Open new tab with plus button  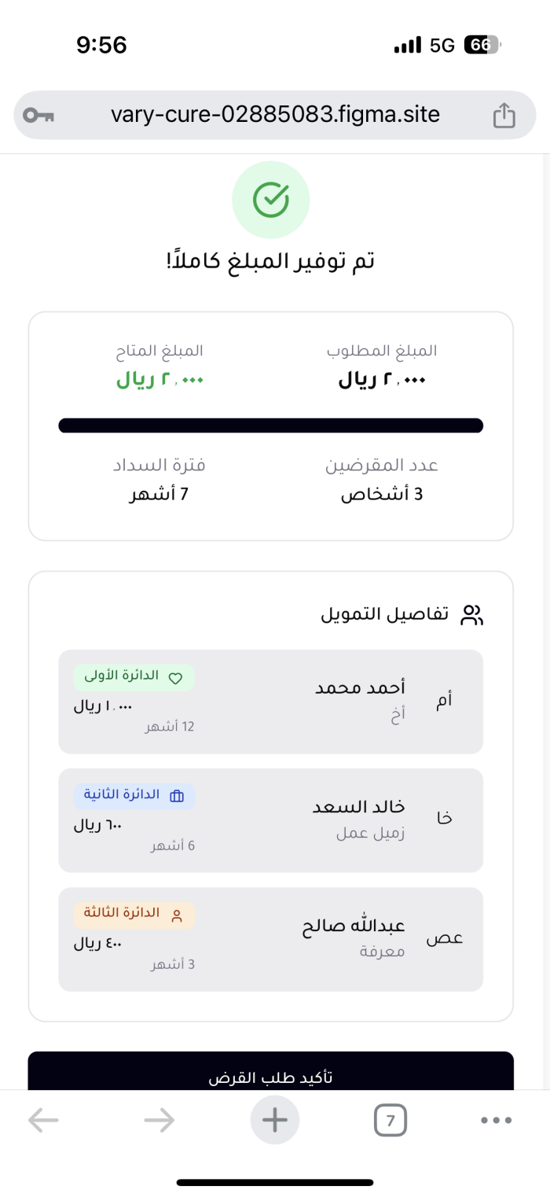tap(274, 1119)
